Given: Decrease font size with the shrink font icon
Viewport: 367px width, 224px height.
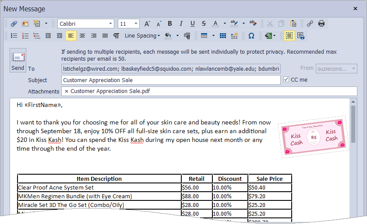Looking at the screenshot, I should 159,24.
